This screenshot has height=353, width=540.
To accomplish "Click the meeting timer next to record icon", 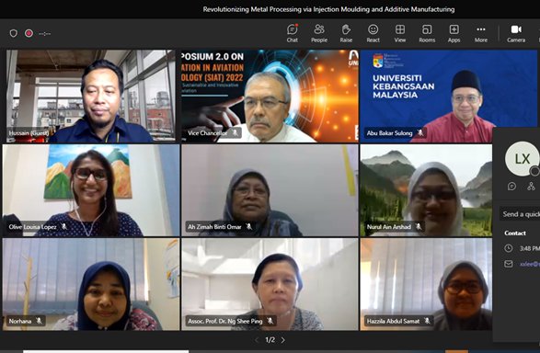I will [45, 34].
